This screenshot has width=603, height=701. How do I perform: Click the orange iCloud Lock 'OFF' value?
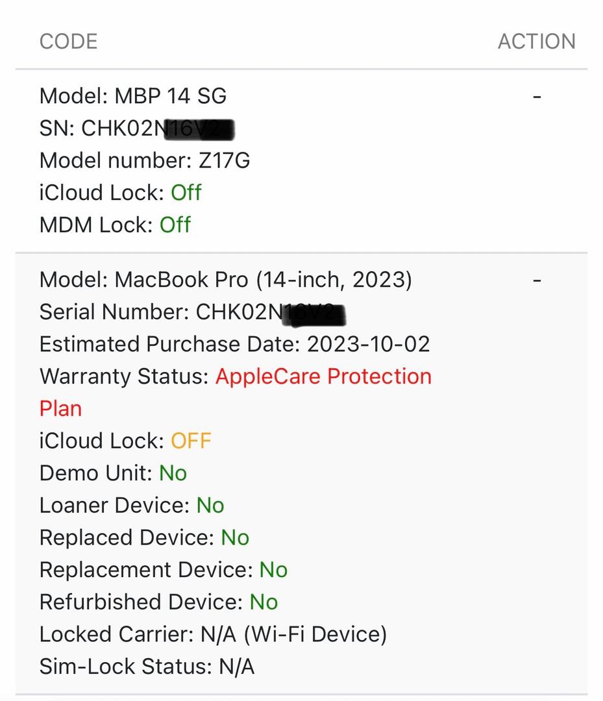pos(191,441)
